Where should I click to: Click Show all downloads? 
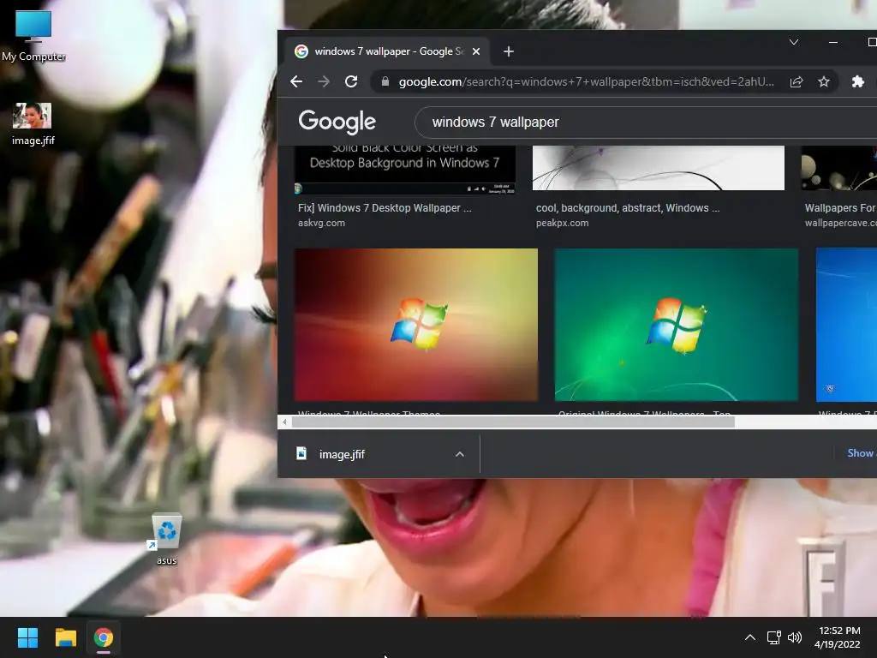pyautogui.click(x=862, y=453)
